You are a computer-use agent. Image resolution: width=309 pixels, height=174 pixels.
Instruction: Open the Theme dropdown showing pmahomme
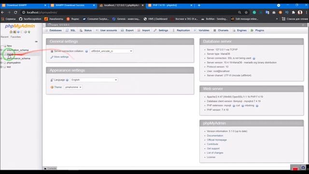pyautogui.click(x=73, y=87)
